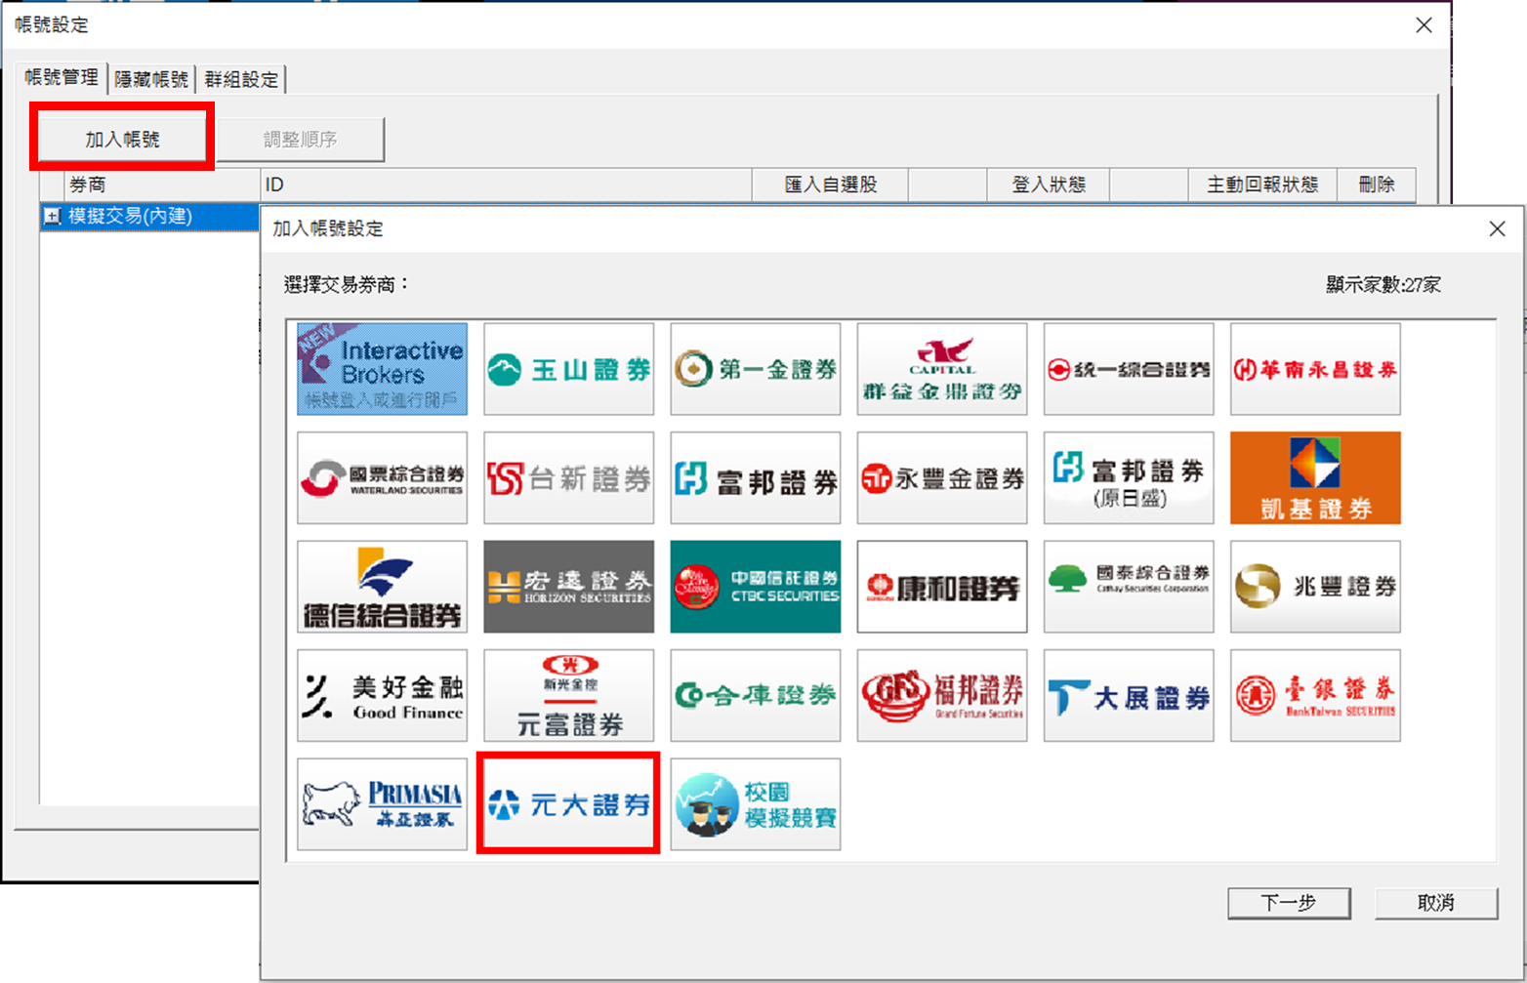1527x983 pixels.
Task: Close the 帳號設定 window
Action: pyautogui.click(x=1424, y=25)
